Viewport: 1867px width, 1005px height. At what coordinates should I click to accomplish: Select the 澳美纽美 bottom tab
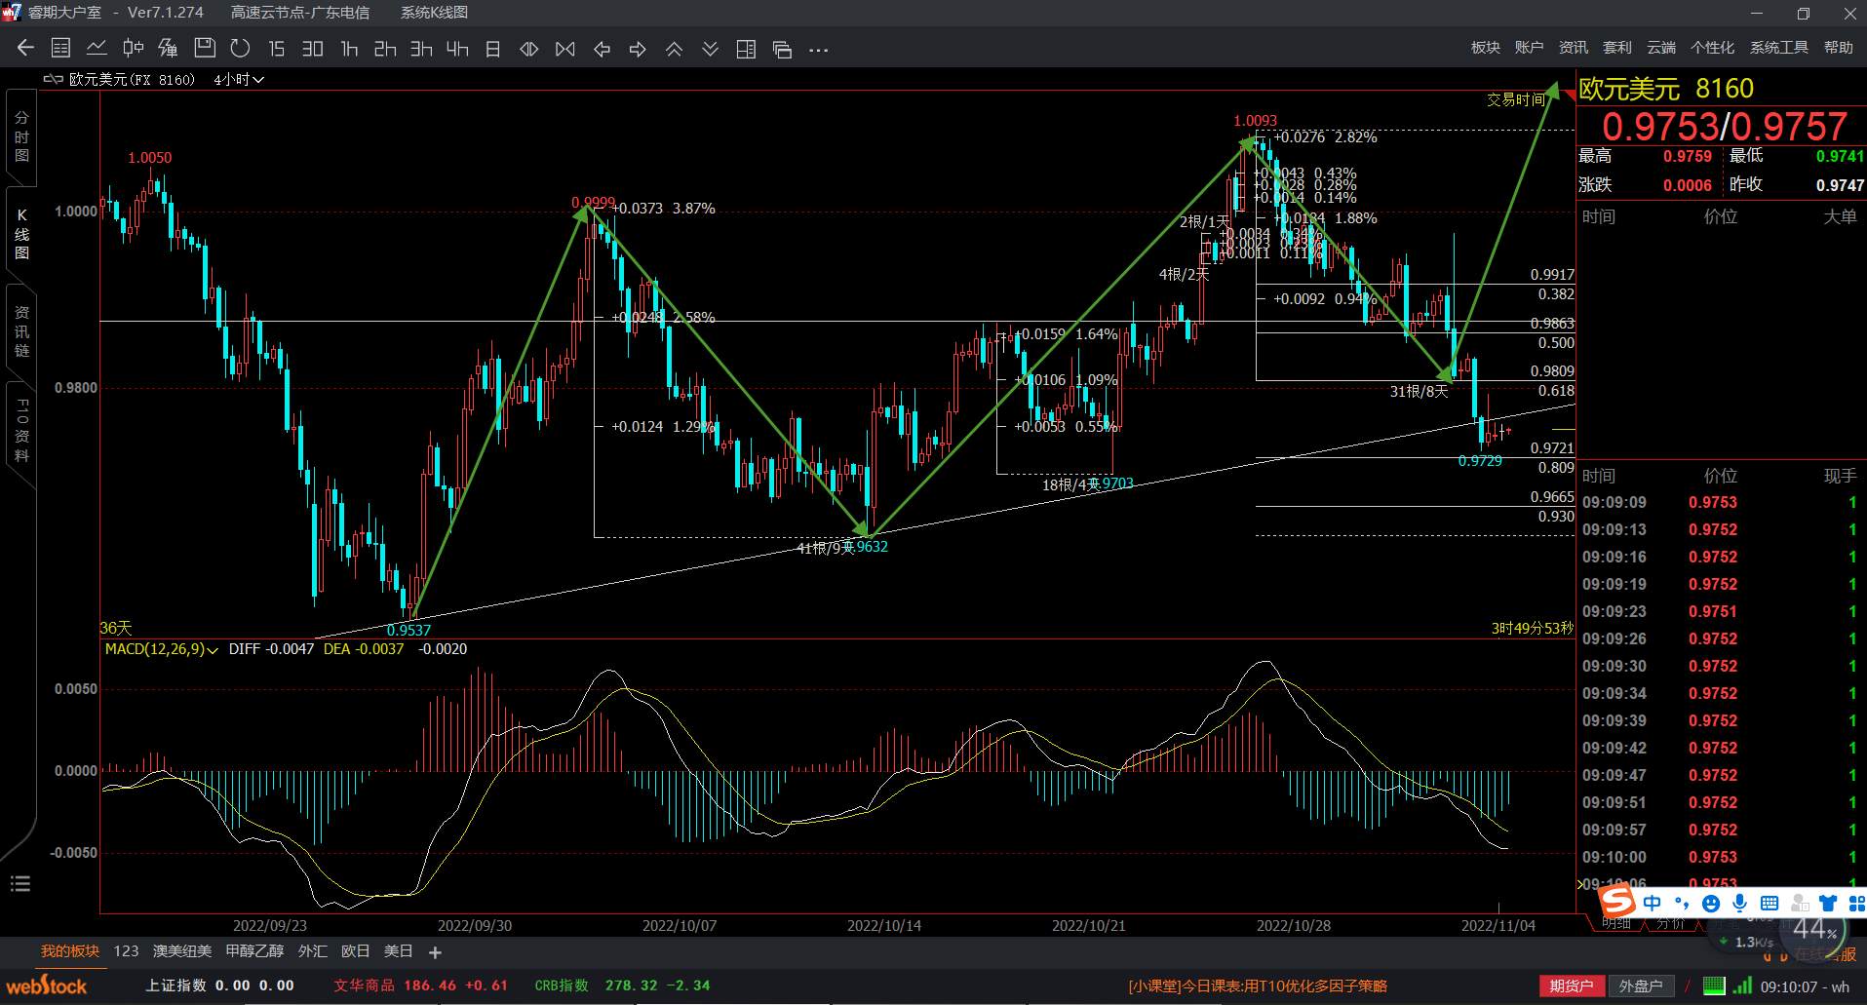click(x=182, y=951)
